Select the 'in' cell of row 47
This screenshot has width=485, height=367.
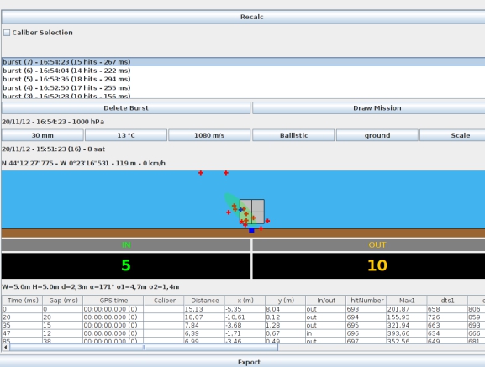326,333
